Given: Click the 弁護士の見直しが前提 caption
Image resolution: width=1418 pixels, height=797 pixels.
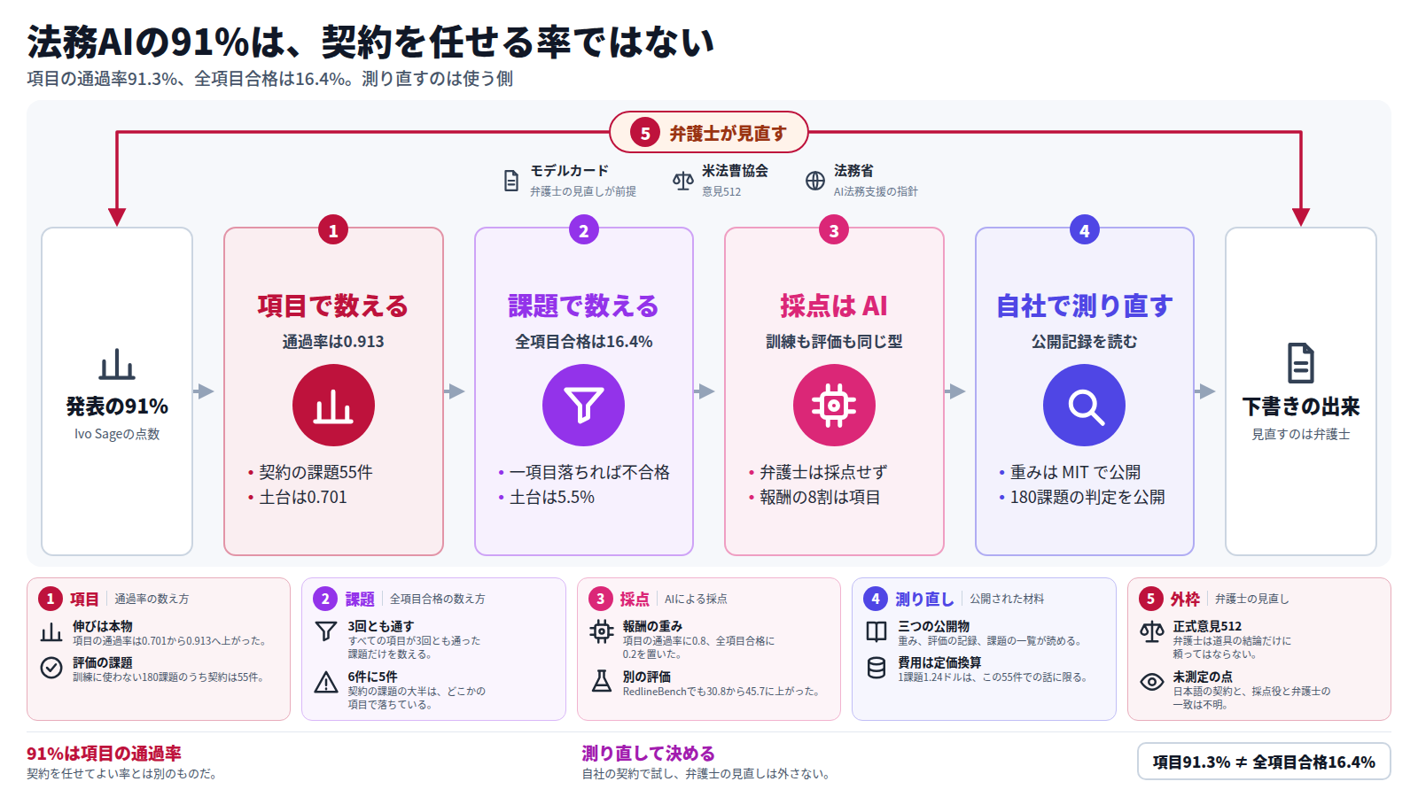Looking at the screenshot, I should [583, 191].
